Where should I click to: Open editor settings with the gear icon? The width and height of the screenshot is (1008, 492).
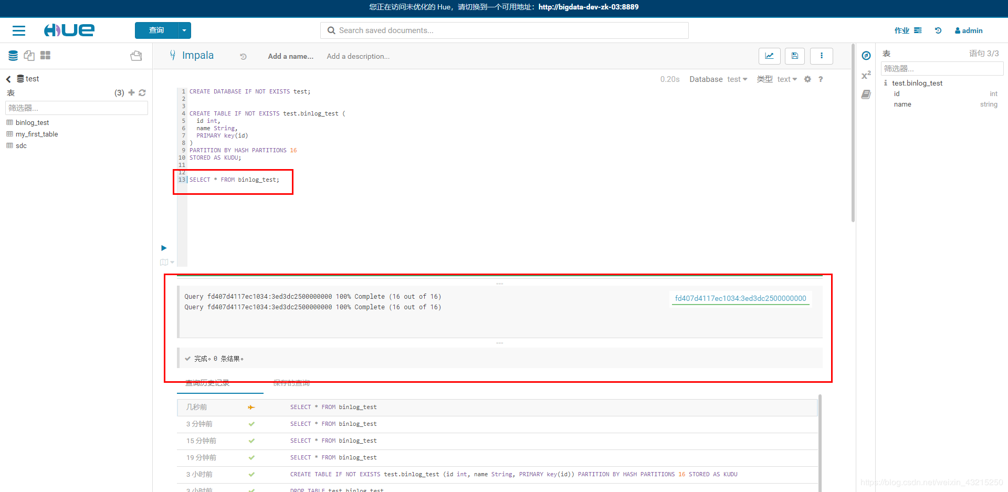(x=808, y=79)
